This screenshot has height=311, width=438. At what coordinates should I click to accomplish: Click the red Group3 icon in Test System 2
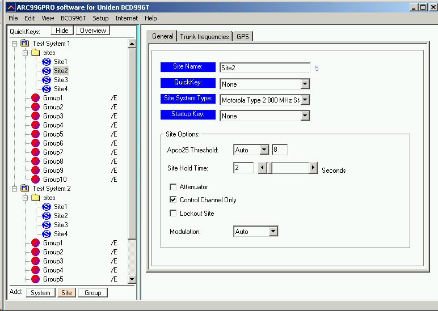36,261
